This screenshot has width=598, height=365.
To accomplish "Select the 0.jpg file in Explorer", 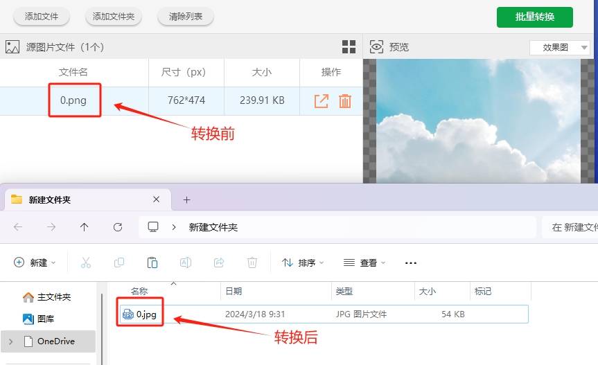I will coord(324,314).
